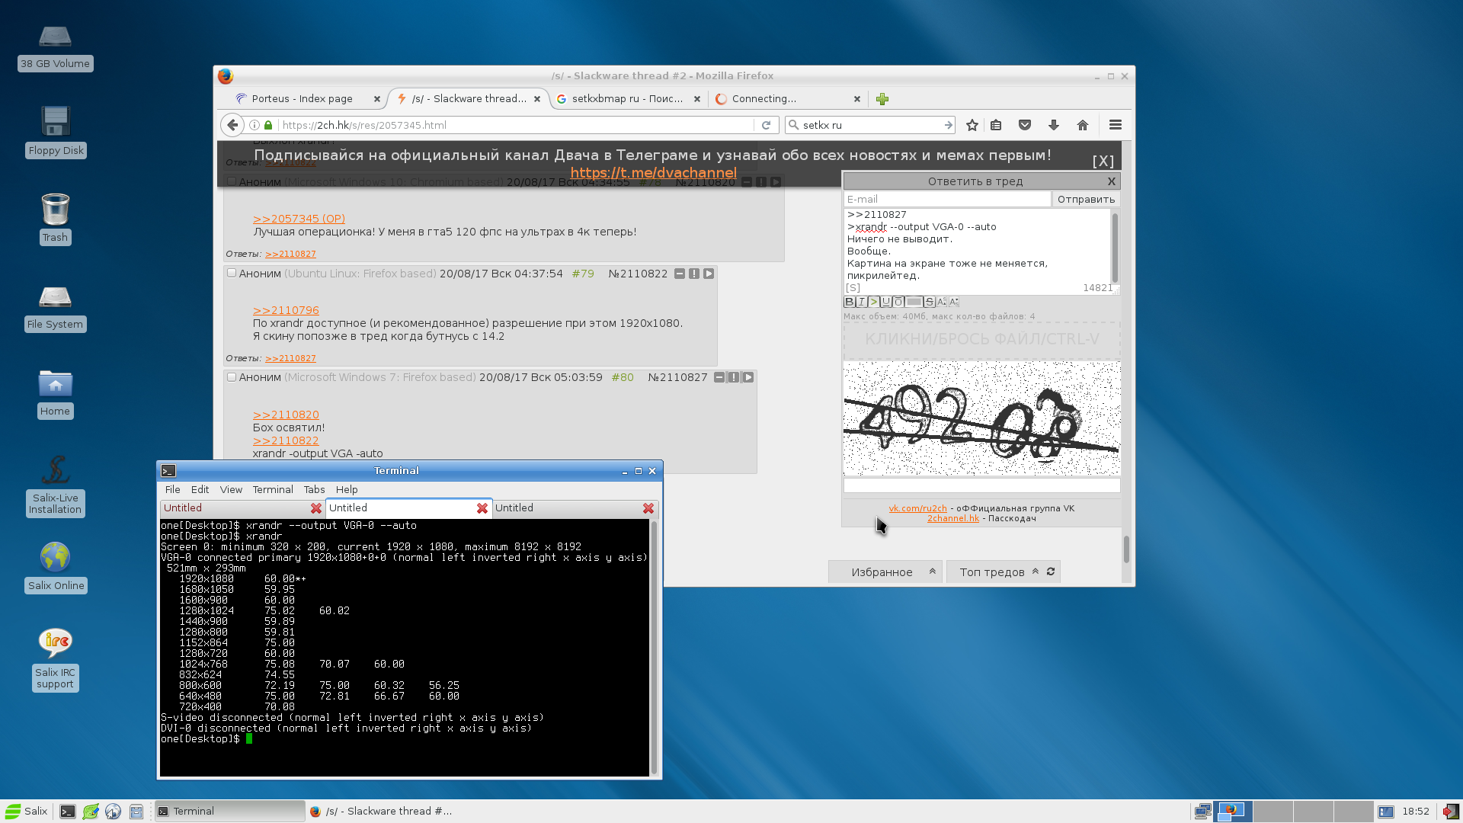This screenshot has height=823, width=1463.
Task: Open the Tabs menu in Terminal
Action: point(314,489)
